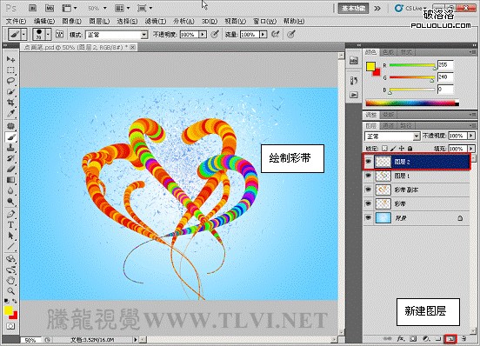Image resolution: width=480 pixels, height=346 pixels.
Task: Toggle lock image pixels brush icon
Action: pos(393,149)
